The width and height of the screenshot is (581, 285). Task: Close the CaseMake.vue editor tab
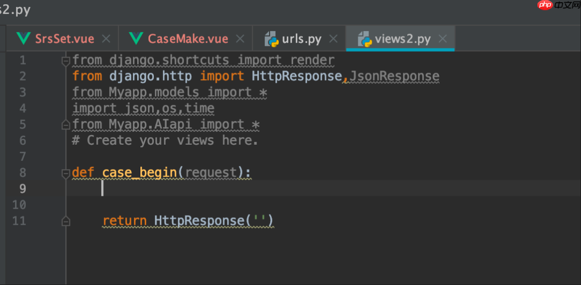tap(240, 39)
